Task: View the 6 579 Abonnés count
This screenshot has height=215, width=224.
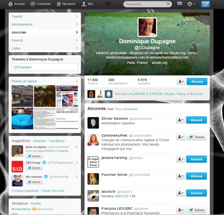Action: pyautogui.click(x=144, y=81)
